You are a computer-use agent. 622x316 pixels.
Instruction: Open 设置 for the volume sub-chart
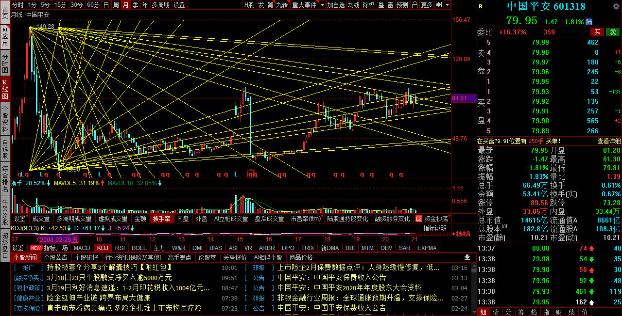(19, 219)
